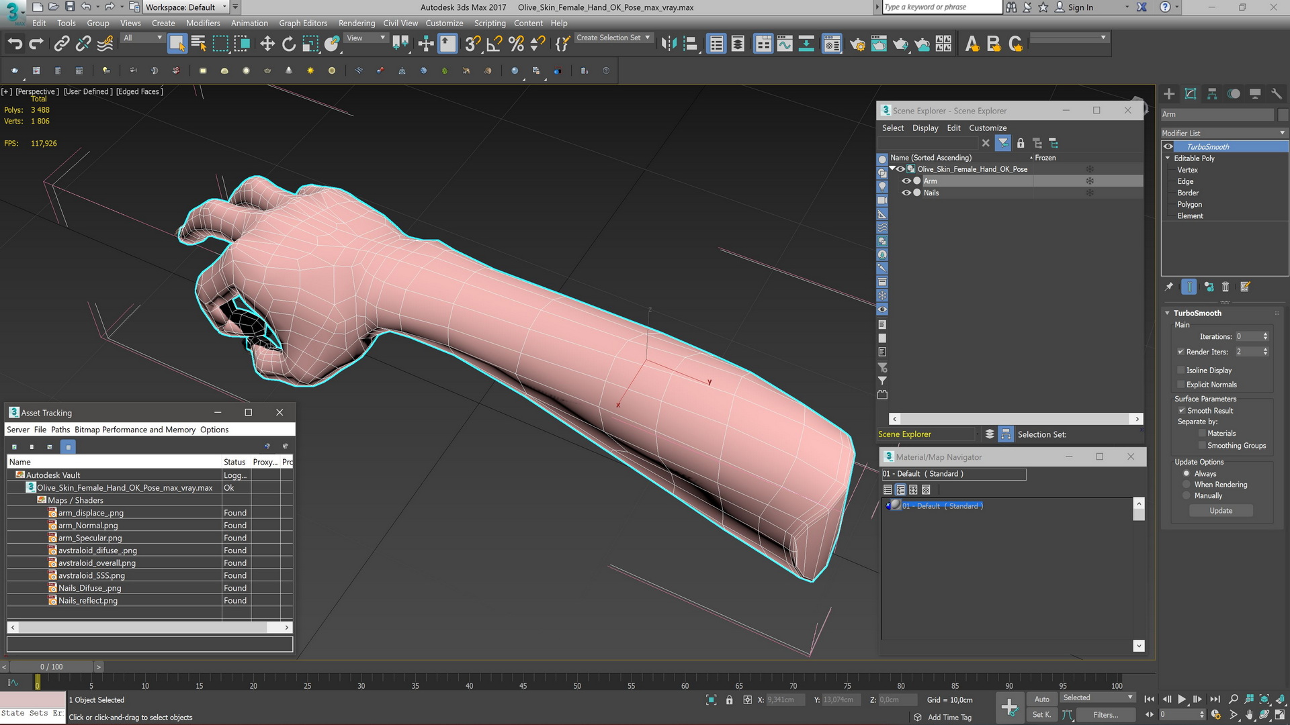Image resolution: width=1290 pixels, height=725 pixels.
Task: Click the Remove modifier trash icon
Action: 1225,287
